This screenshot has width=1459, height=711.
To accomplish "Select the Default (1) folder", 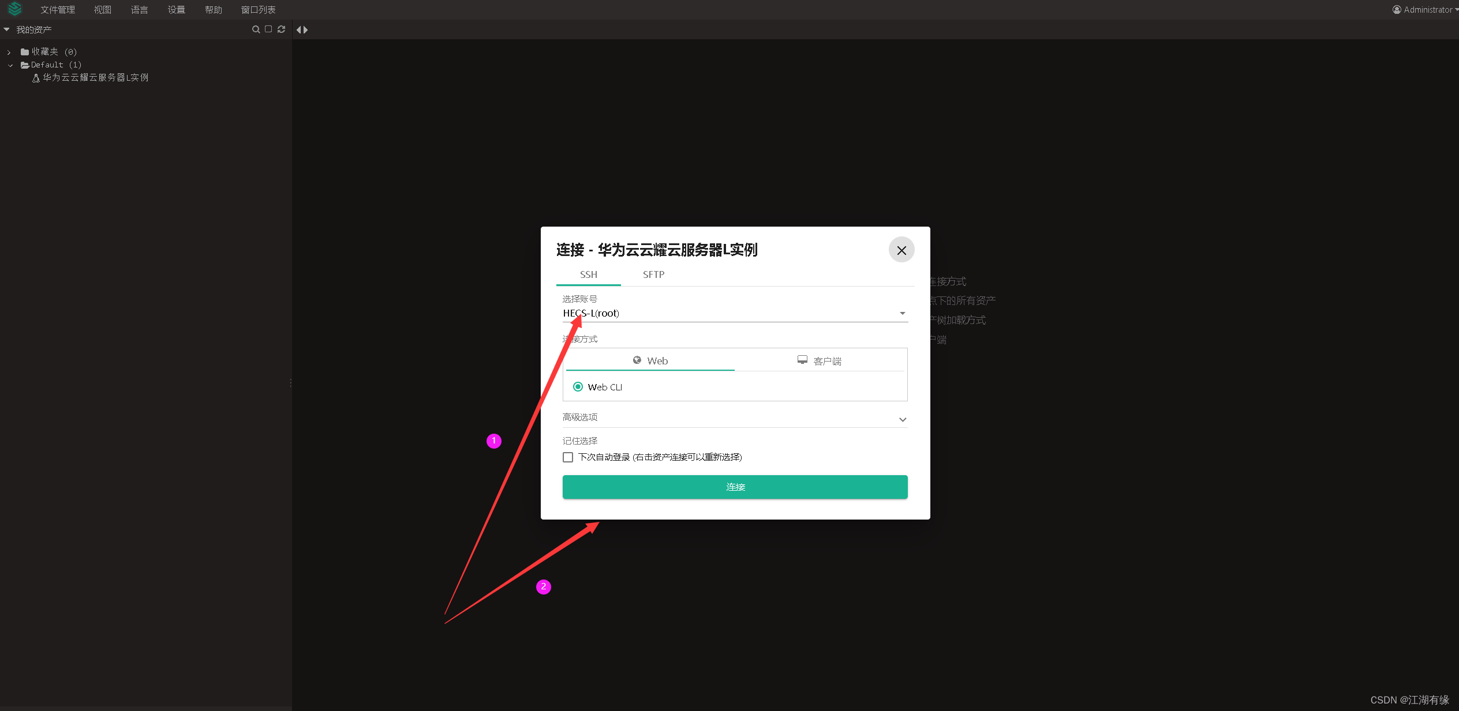I will [51, 65].
